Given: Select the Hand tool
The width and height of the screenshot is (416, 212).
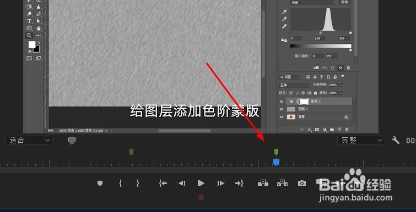Looking at the screenshot, I should coord(39,28).
